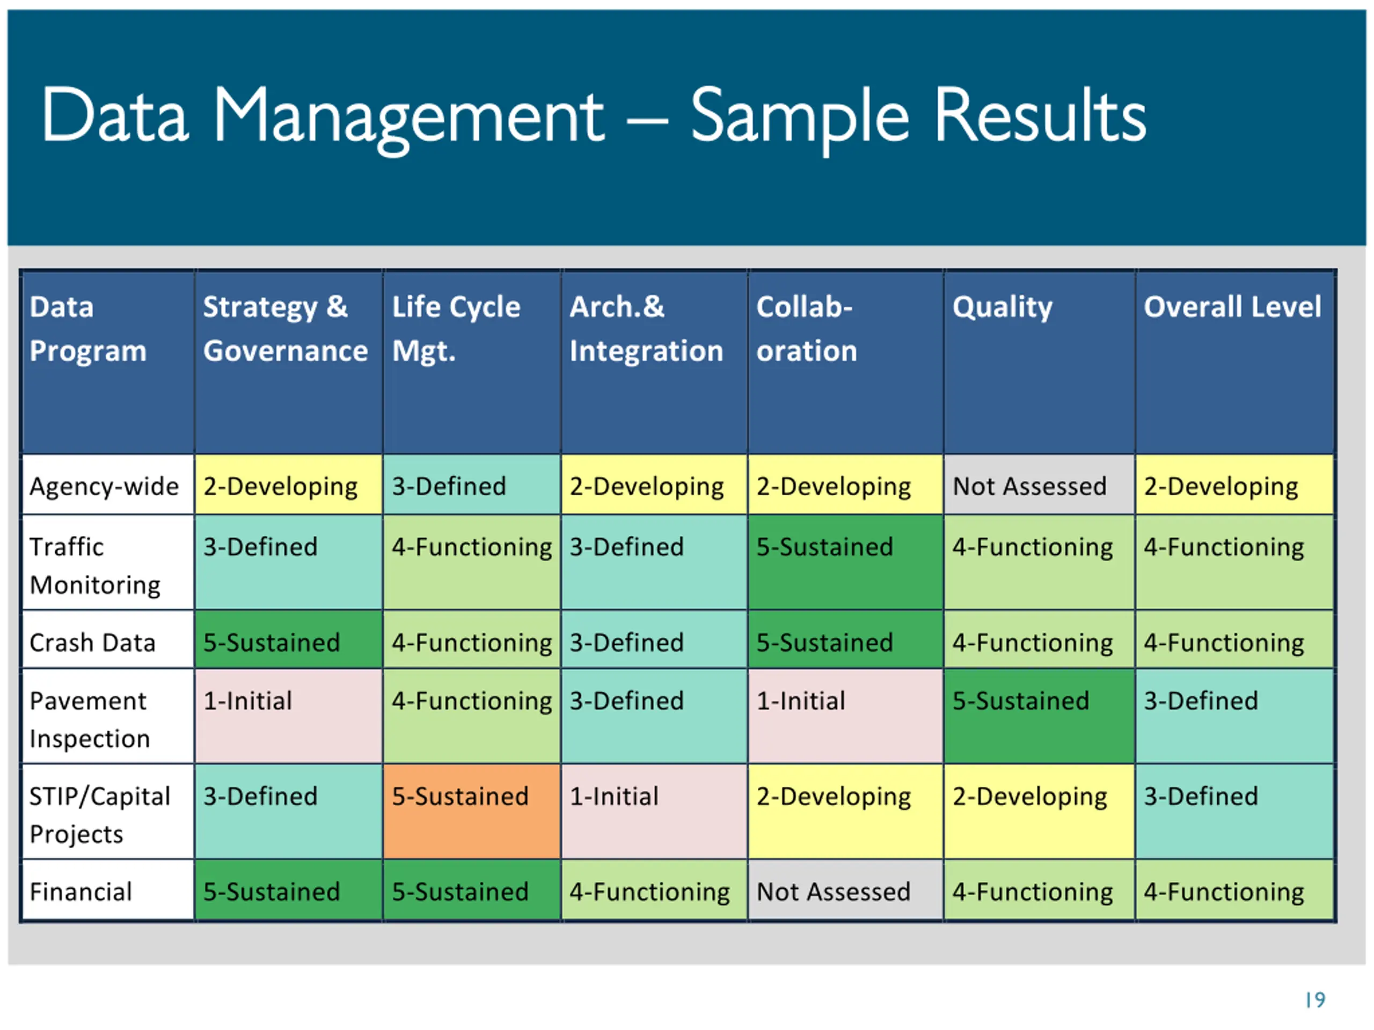Viewport: 1374px width, 1030px height.
Task: Click the Financial row label
Action: point(82,892)
